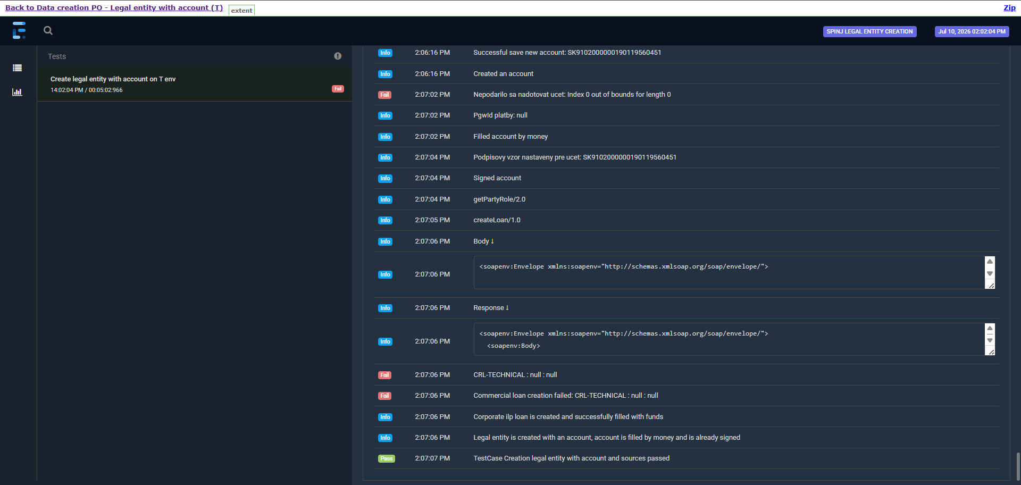1021x485 pixels.
Task: Click the Body ↓ label text
Action: (483, 241)
